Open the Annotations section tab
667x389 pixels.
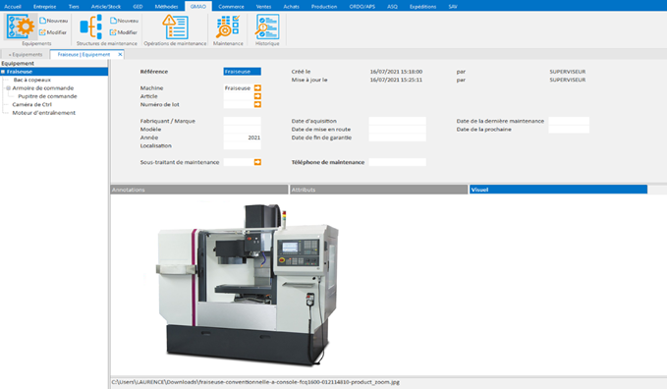coord(199,190)
